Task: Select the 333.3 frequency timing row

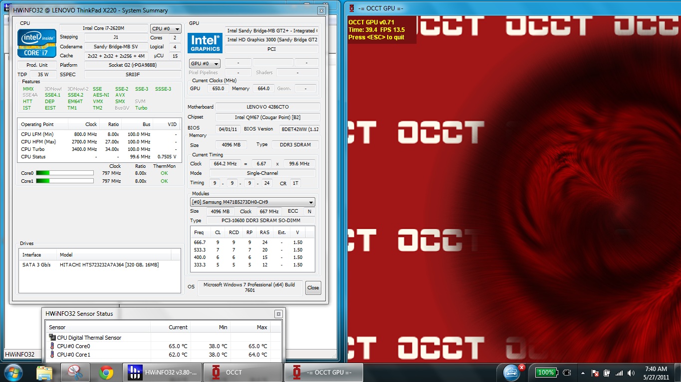Action: pos(252,264)
